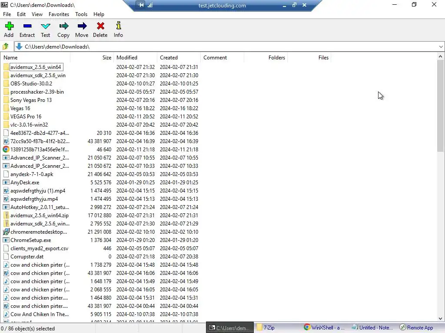The height and width of the screenshot is (333, 445).
Task: Sort by the Modified column header
Action: [x=136, y=58]
